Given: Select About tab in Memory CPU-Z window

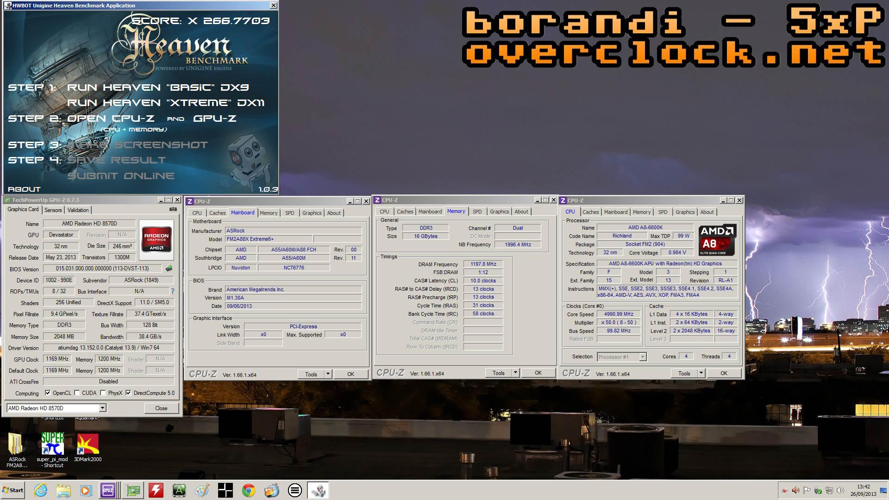Looking at the screenshot, I should pos(521,212).
